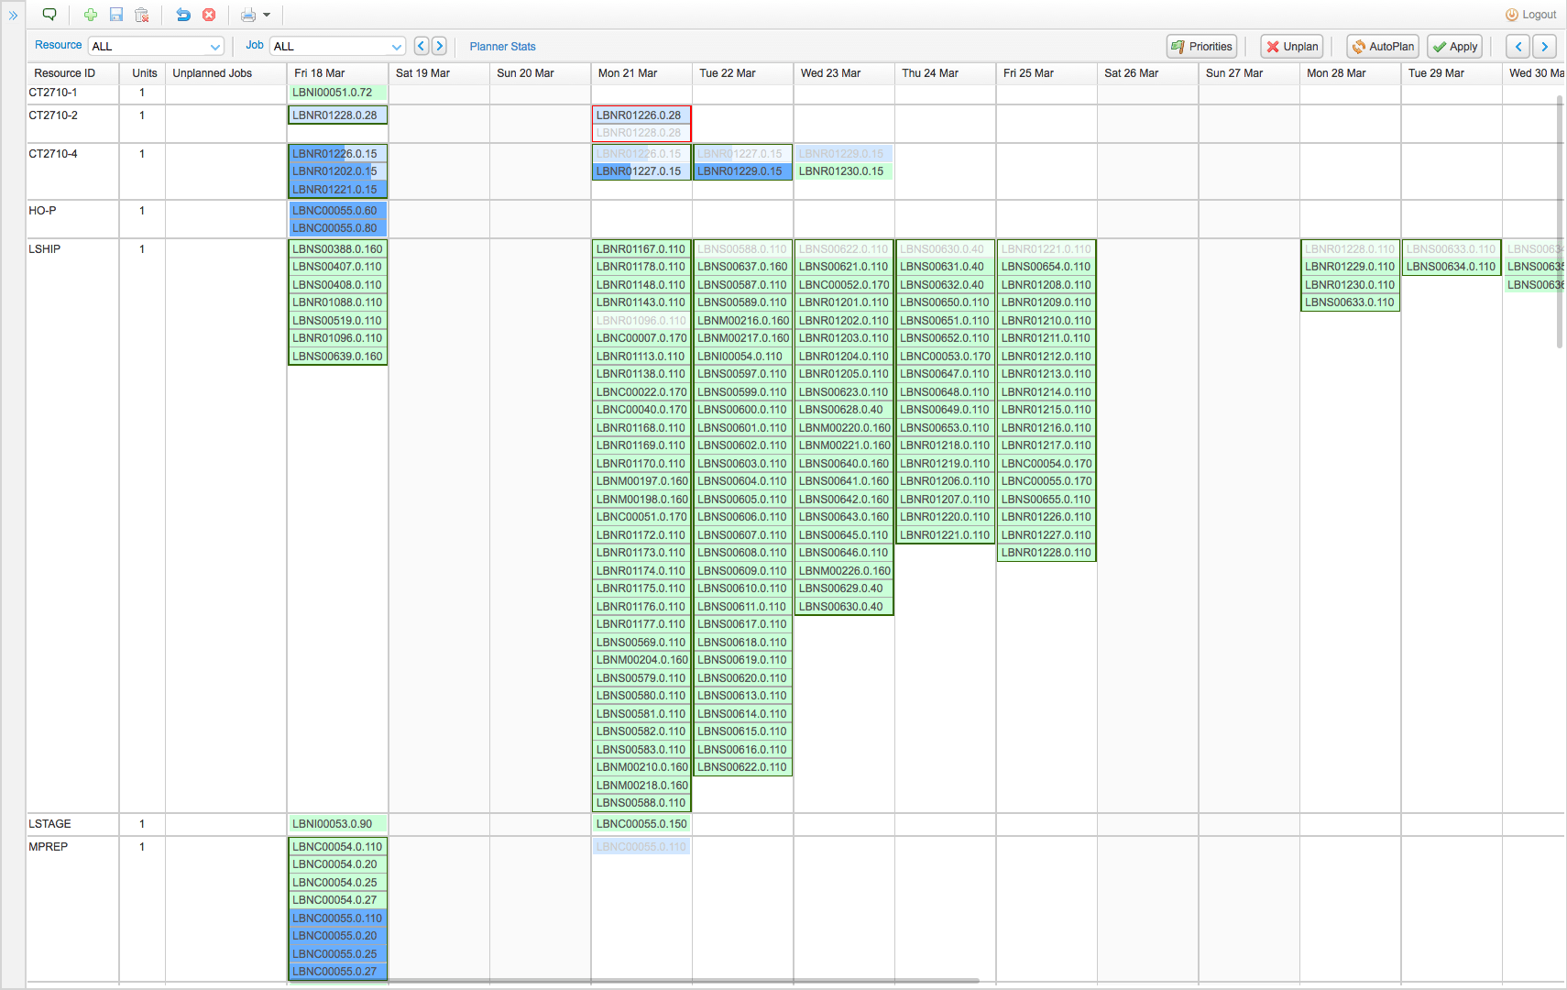1567x990 pixels.
Task: Select job LBNC00055.0.150 in LSTAGE row
Action: (641, 824)
